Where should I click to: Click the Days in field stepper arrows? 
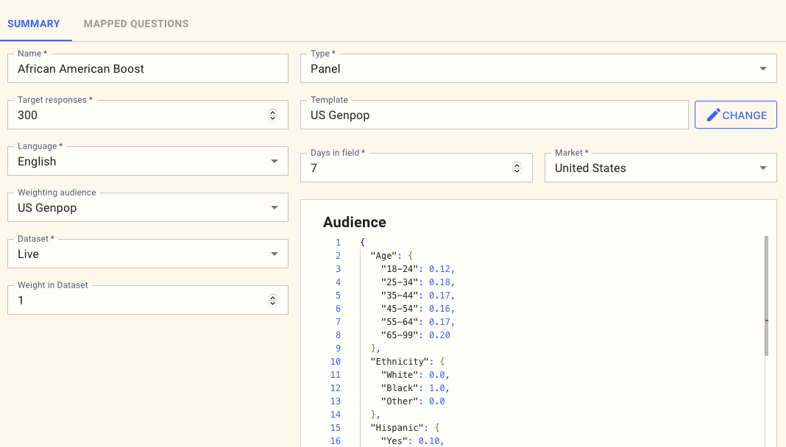pyautogui.click(x=517, y=168)
